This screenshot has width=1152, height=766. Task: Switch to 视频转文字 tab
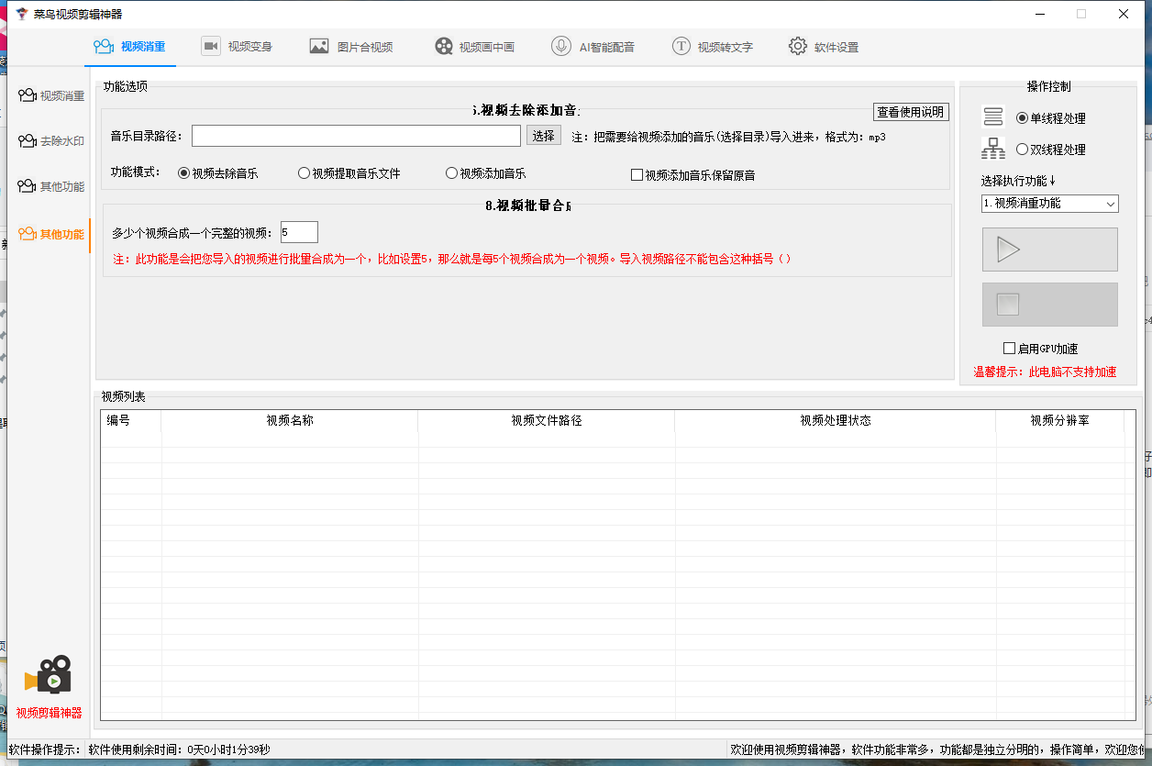tap(712, 47)
